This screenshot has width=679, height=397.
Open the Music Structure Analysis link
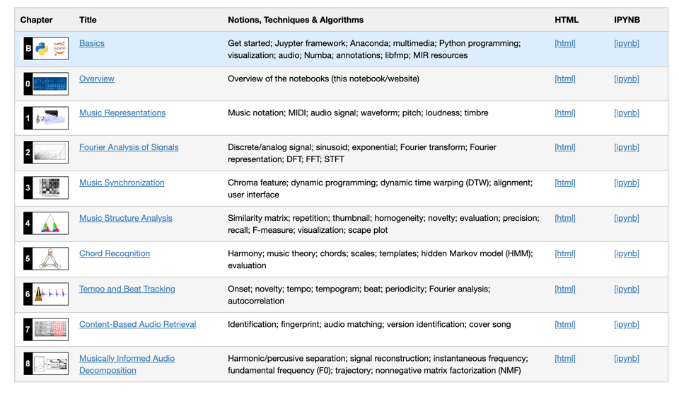pos(126,218)
